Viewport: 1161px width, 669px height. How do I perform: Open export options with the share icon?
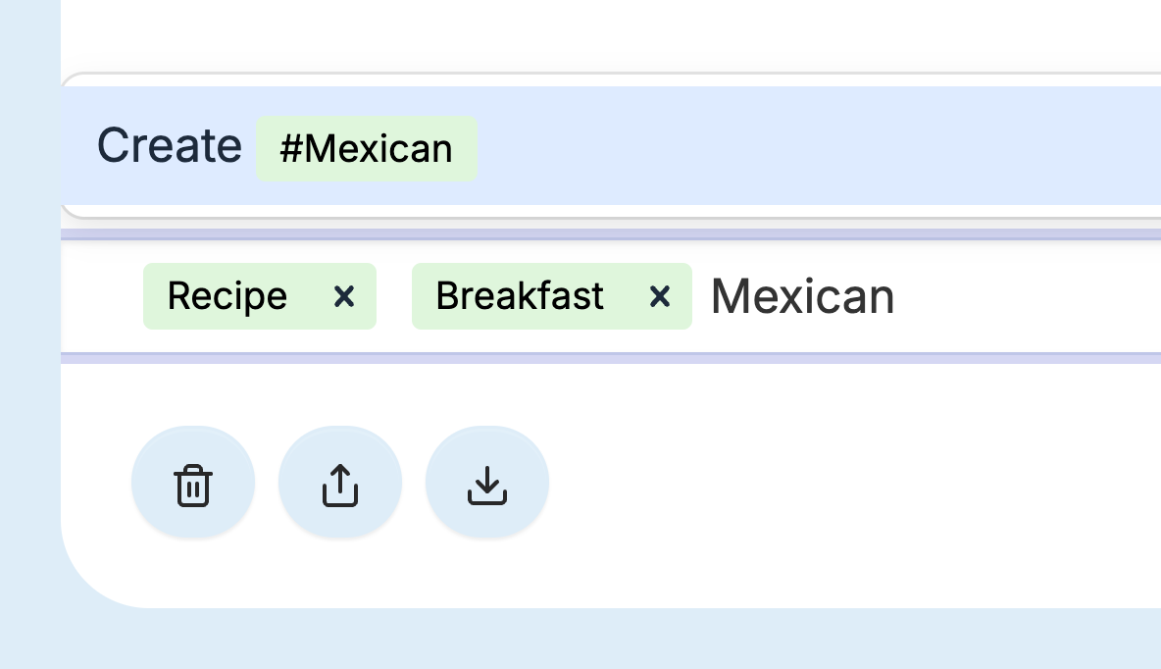(340, 482)
